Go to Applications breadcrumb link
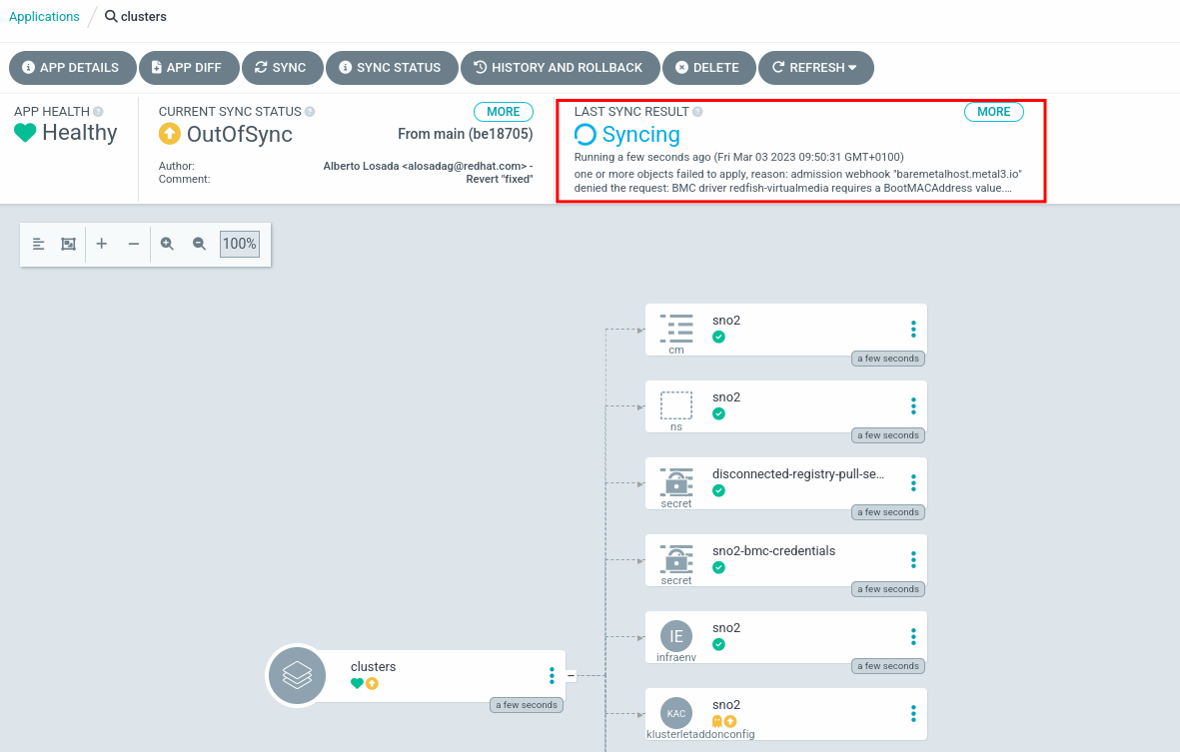Viewport: 1180px width, 752px height. click(44, 17)
